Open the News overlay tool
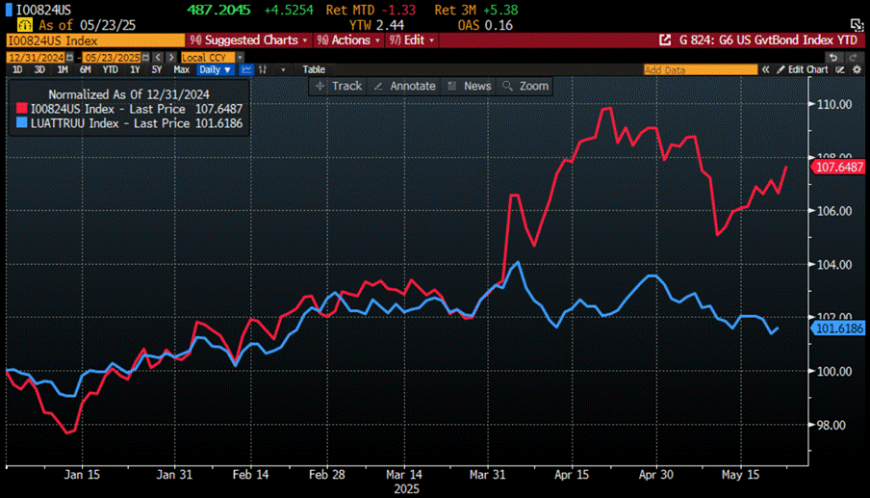870x498 pixels. tap(470, 86)
